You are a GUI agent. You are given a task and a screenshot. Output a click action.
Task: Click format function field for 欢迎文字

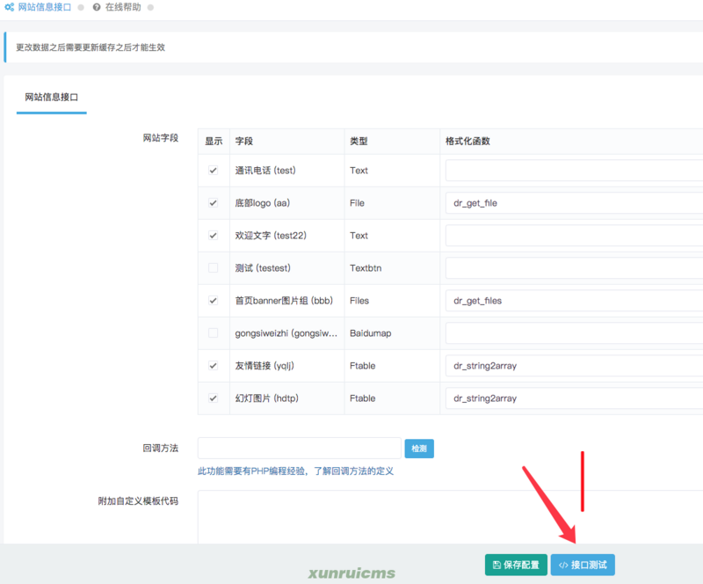tap(575, 236)
